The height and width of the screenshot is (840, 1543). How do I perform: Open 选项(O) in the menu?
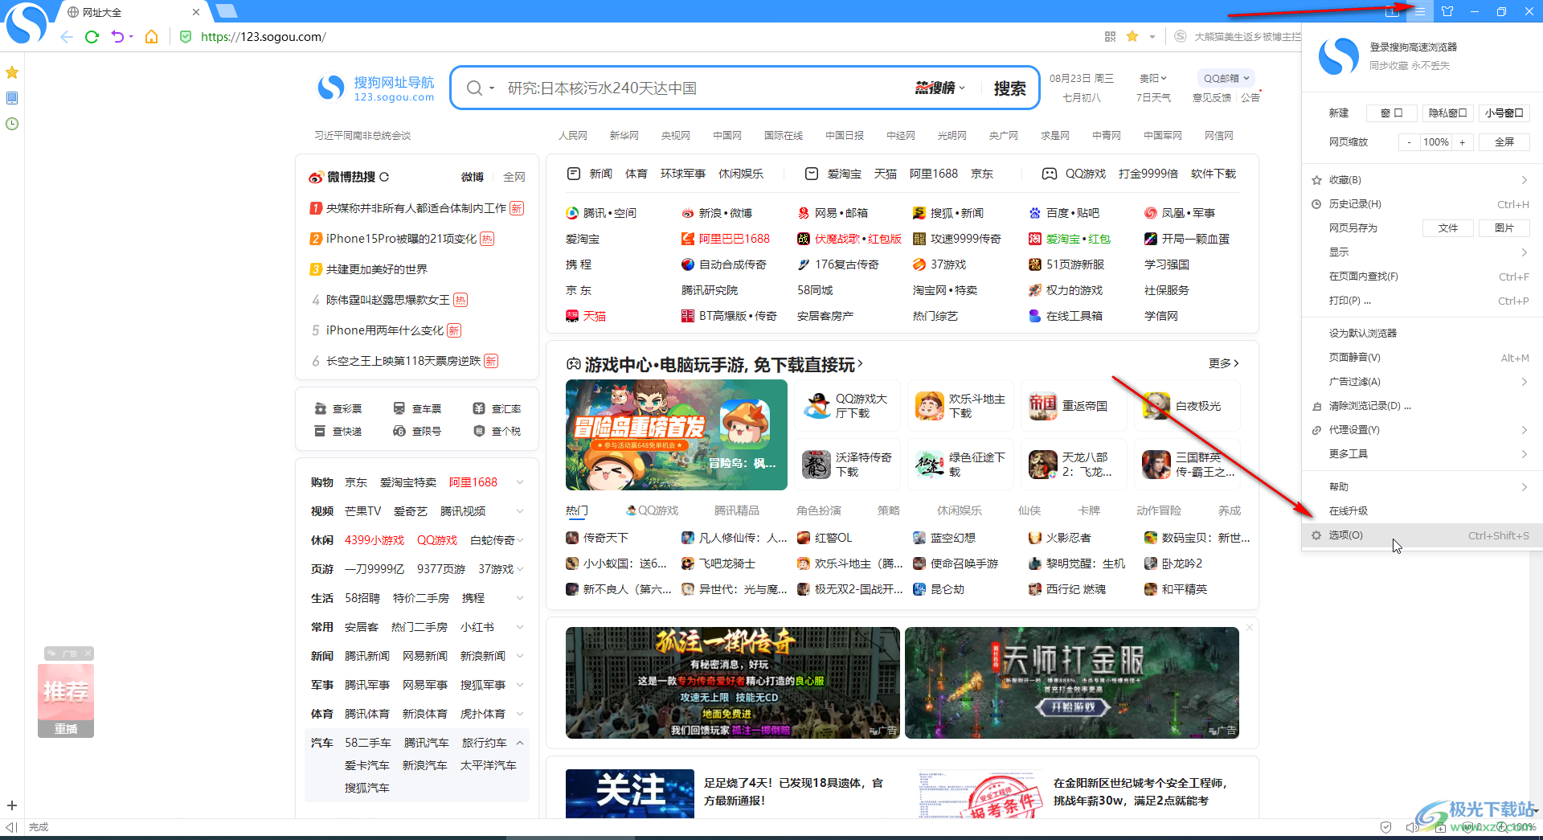point(1421,535)
